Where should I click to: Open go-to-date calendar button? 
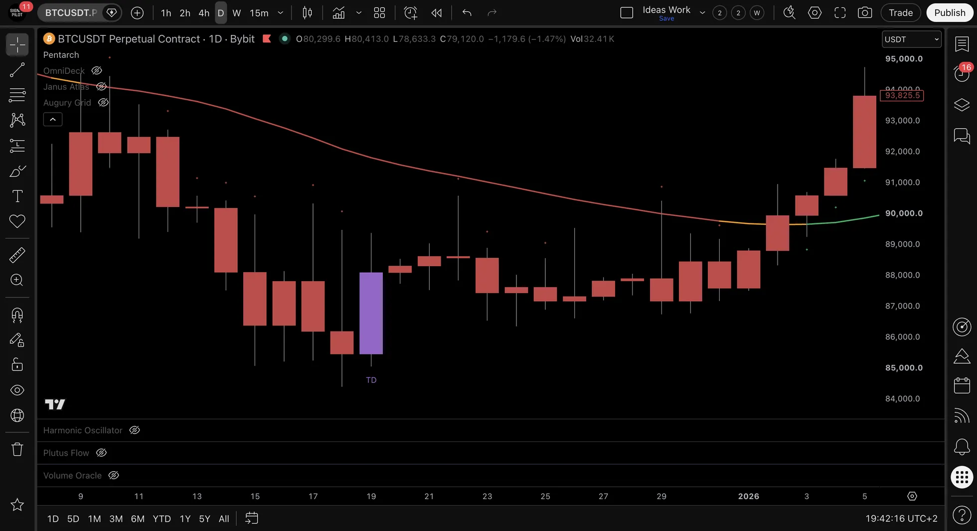click(252, 519)
